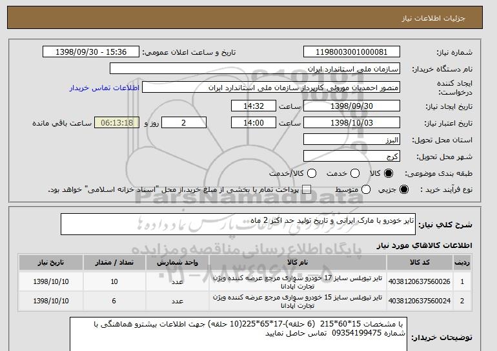Click the delivery province field البرز
The height and width of the screenshot is (351, 497).
352,140
